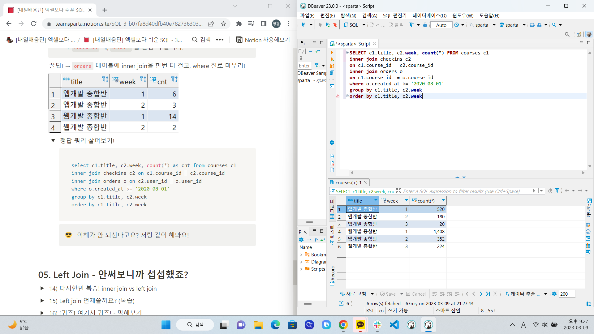Select the <sparta> Script editor tab
The height and width of the screenshot is (334, 594).
pyautogui.click(x=353, y=44)
